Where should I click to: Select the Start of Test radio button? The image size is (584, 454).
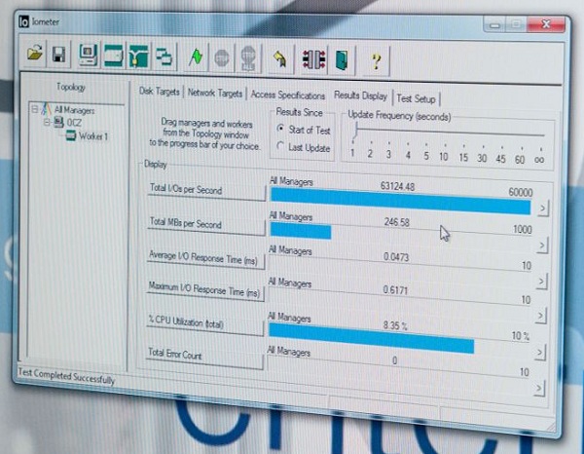(281, 129)
